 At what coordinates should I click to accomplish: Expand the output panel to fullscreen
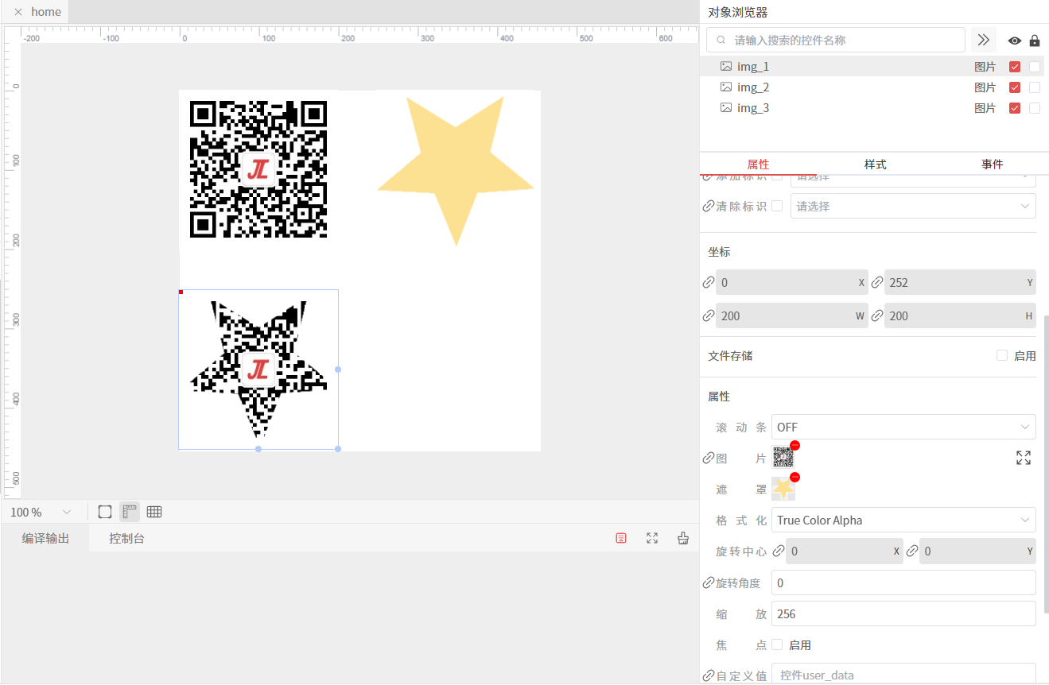coord(652,538)
